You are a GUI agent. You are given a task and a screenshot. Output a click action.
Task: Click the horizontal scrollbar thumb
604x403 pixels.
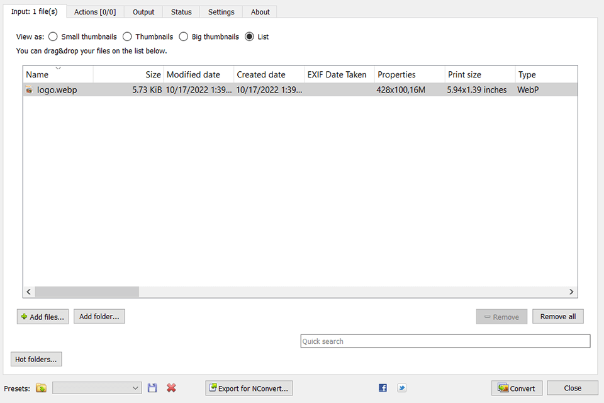87,292
